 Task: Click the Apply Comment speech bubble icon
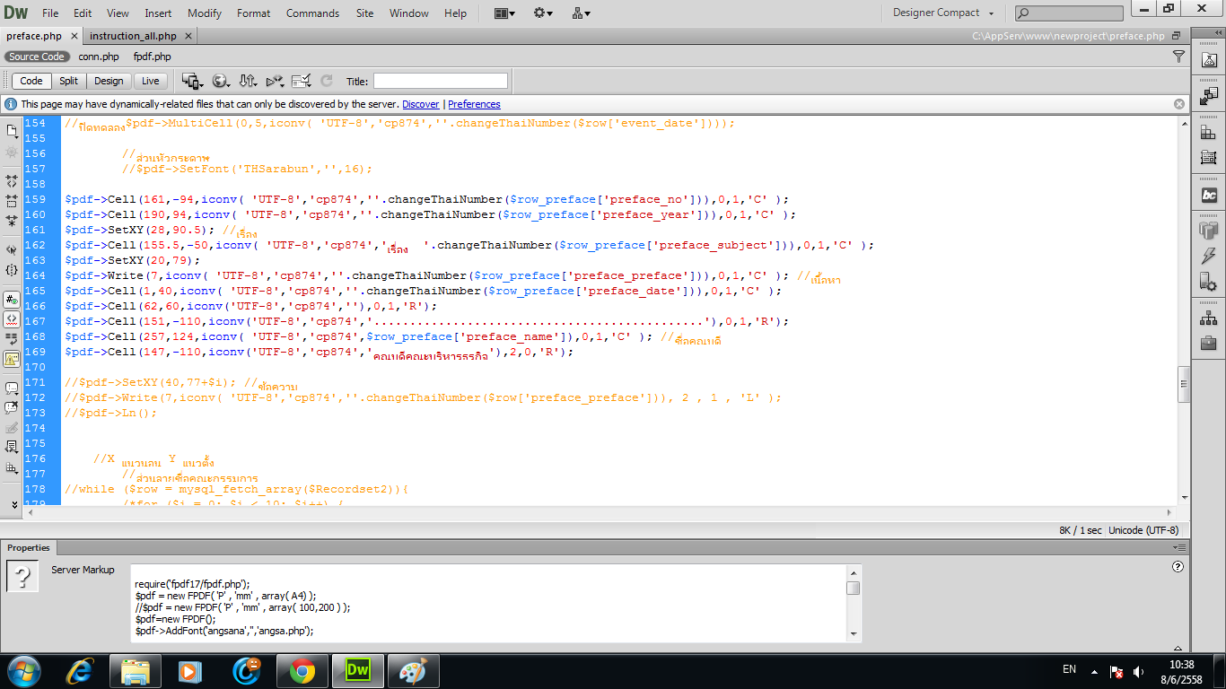tap(12, 388)
